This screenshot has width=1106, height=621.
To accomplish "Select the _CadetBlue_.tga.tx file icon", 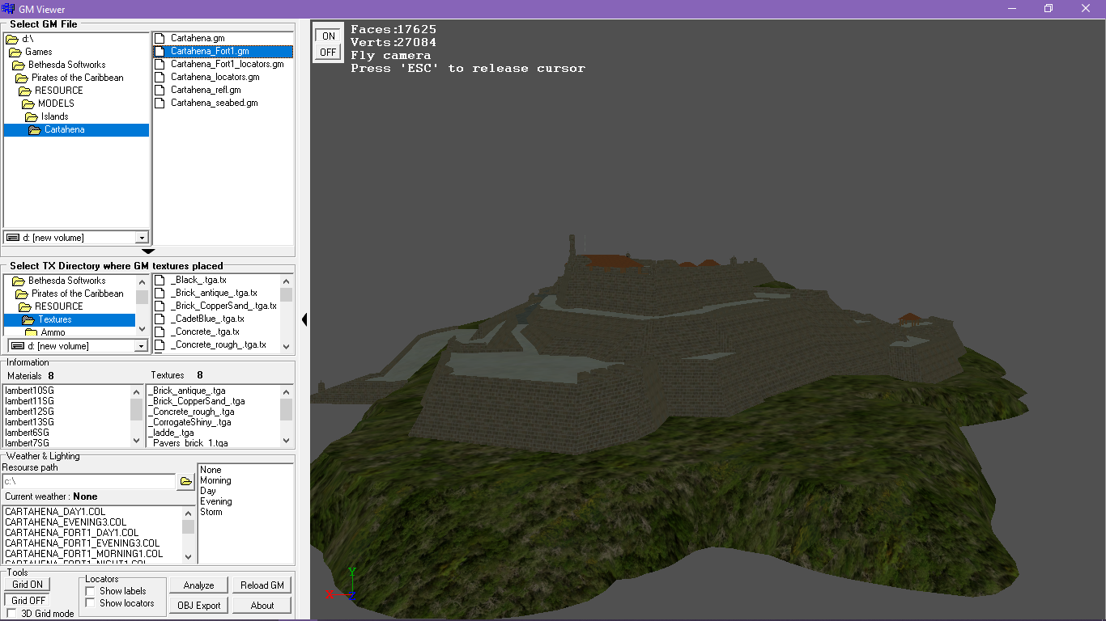I will click(160, 319).
